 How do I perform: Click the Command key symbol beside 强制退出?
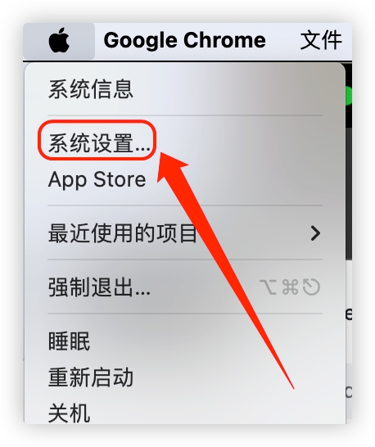(290, 287)
